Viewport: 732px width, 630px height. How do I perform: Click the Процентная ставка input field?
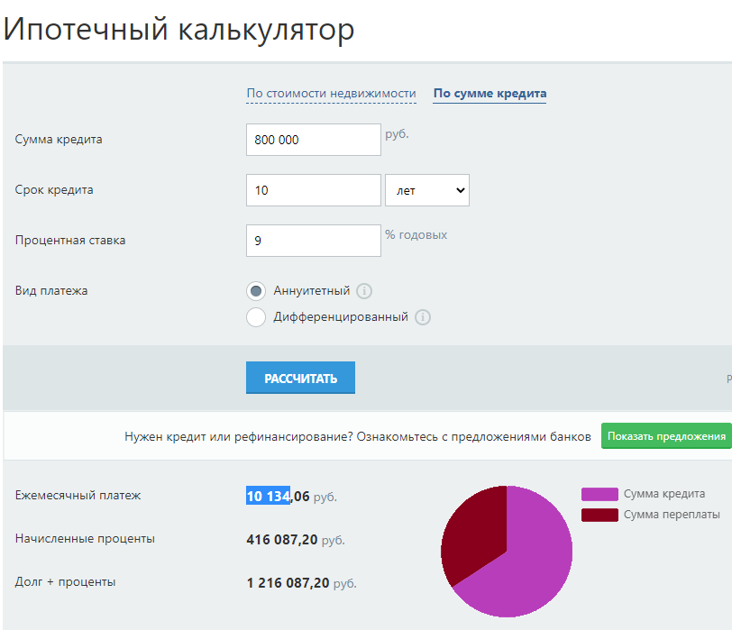pyautogui.click(x=313, y=241)
